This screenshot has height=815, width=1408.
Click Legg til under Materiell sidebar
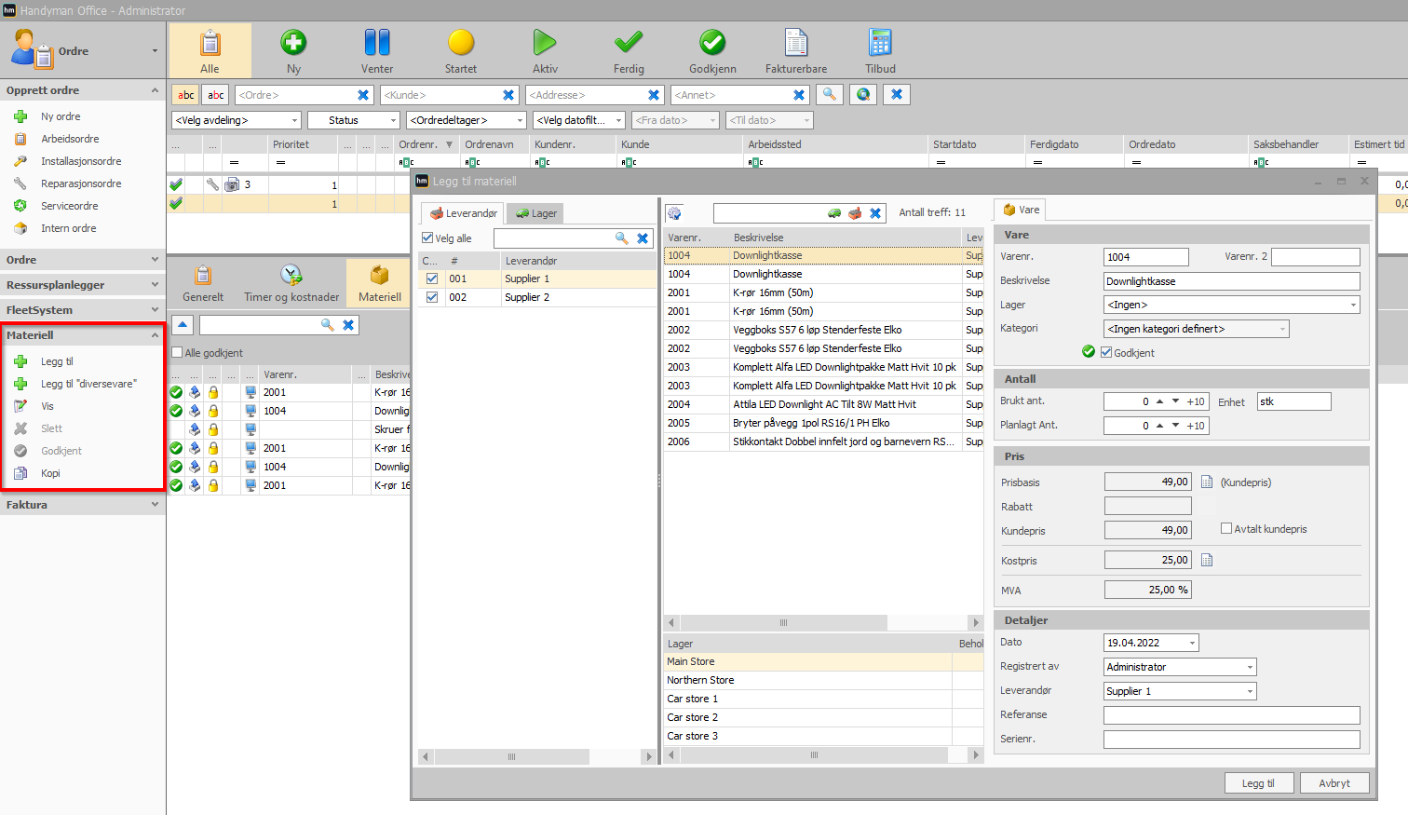pos(57,361)
